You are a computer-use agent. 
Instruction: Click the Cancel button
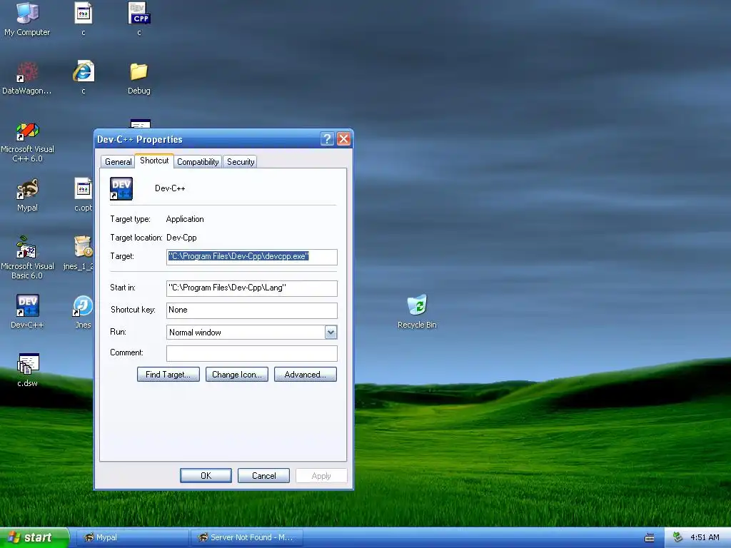tap(264, 475)
